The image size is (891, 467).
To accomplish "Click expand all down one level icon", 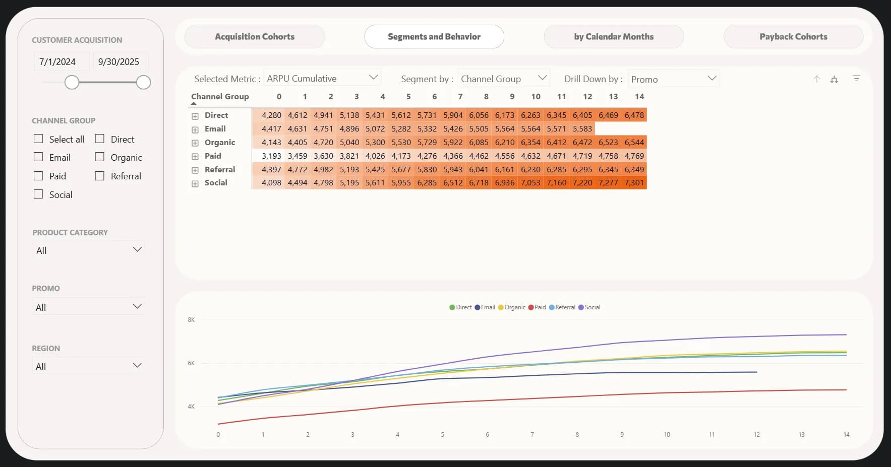I will (834, 79).
